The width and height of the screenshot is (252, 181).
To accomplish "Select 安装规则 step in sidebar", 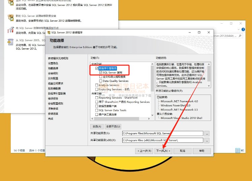I will click(x=53, y=73).
